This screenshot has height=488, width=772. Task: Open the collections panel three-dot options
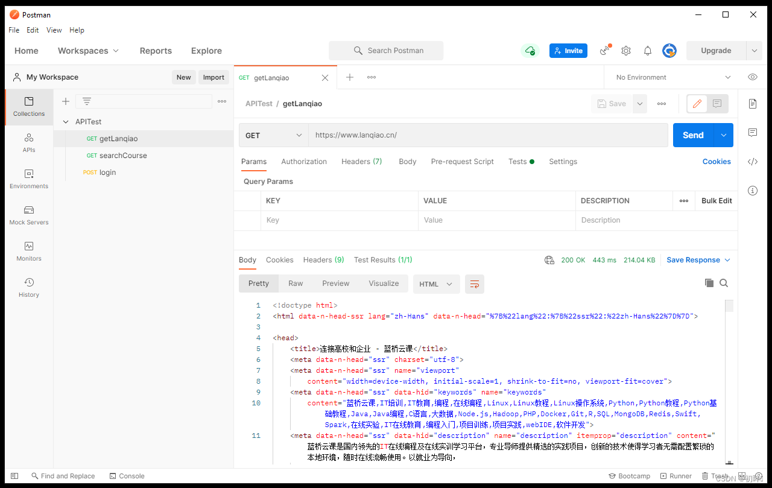[x=222, y=101]
